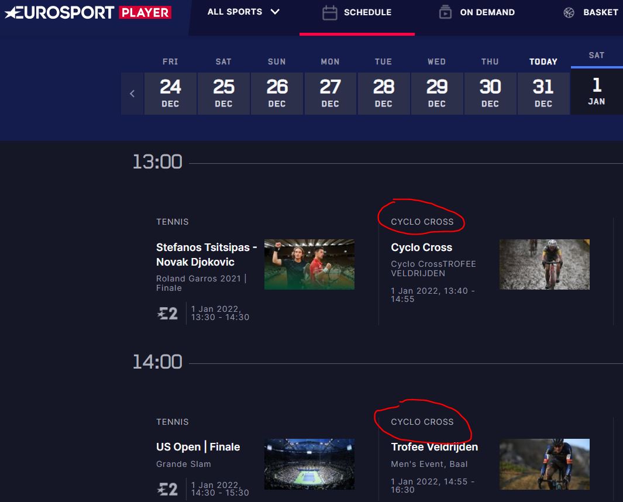Open the On Demand tab
The height and width of the screenshot is (502, 623).
pyautogui.click(x=477, y=12)
